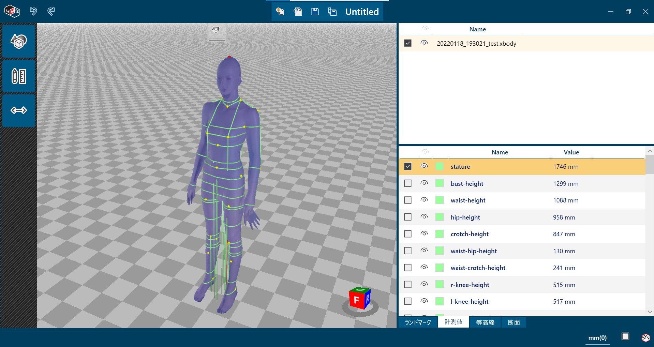Minimize the application window
654x347 pixels.
pyautogui.click(x=611, y=12)
